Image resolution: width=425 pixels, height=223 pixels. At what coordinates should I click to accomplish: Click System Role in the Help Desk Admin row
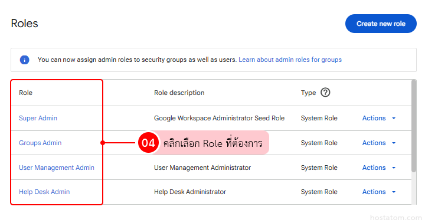point(319,192)
